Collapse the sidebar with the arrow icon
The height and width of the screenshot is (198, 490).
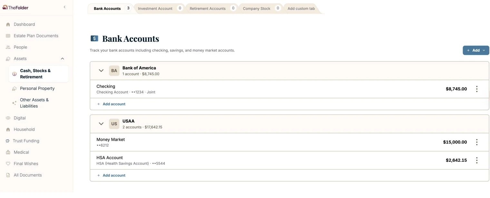(64, 7)
